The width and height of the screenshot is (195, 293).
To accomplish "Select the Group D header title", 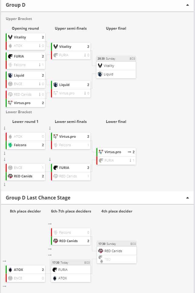I will (x=15, y=5).
